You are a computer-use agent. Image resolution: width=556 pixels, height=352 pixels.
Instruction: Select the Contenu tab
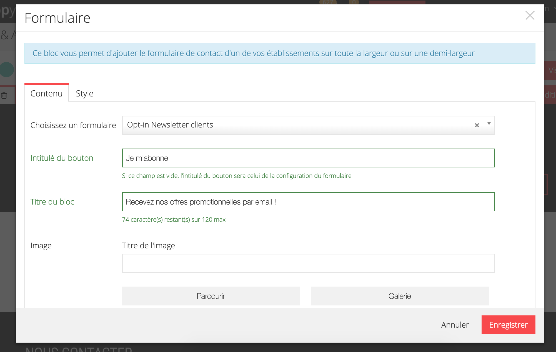coord(46,93)
